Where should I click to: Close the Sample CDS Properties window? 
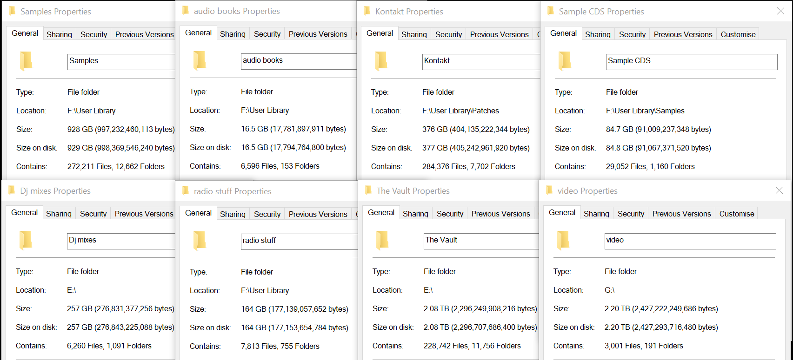780,11
